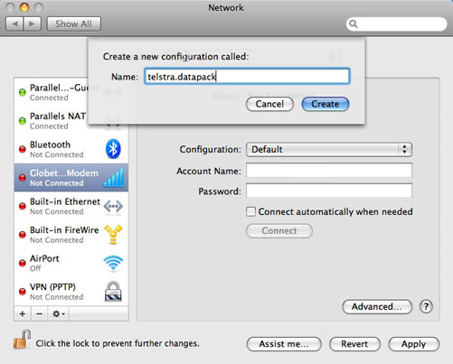Click the Revert button
Image resolution: width=453 pixels, height=364 pixels.
click(x=354, y=344)
